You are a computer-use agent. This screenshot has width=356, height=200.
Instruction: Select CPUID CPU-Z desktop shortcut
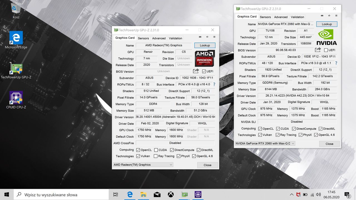coord(16,100)
